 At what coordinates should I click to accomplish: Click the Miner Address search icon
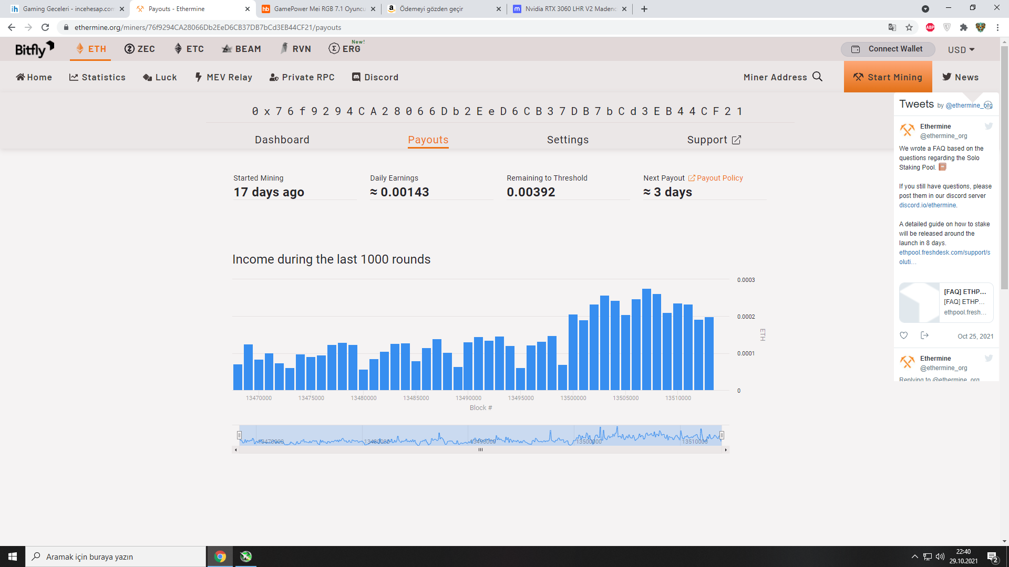(817, 77)
